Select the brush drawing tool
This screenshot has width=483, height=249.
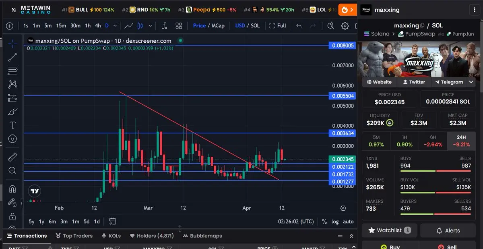point(12,112)
